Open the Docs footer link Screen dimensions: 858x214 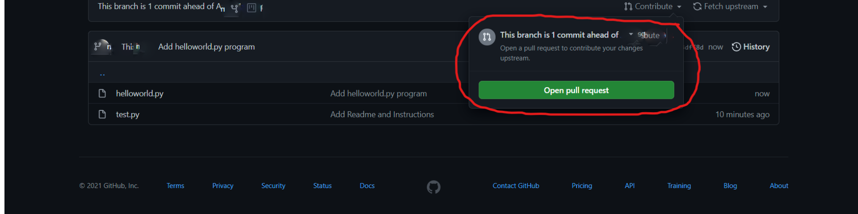(x=367, y=186)
